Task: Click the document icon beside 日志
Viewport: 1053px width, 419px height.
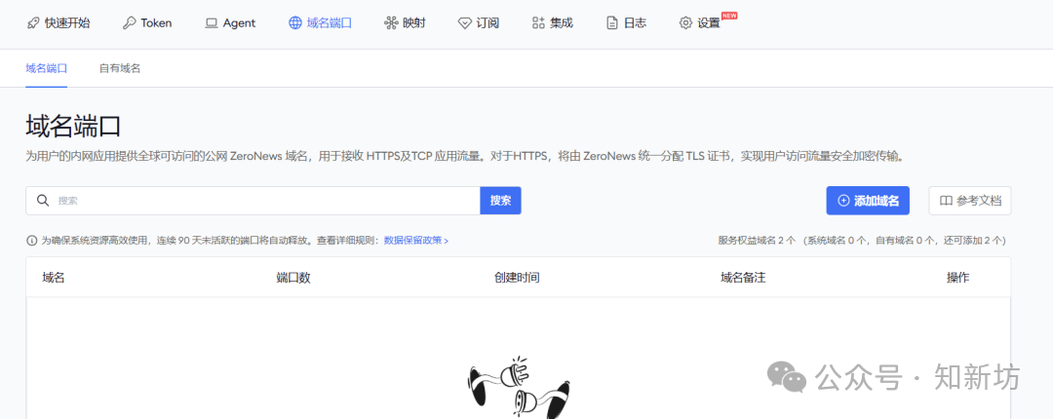Action: click(611, 22)
